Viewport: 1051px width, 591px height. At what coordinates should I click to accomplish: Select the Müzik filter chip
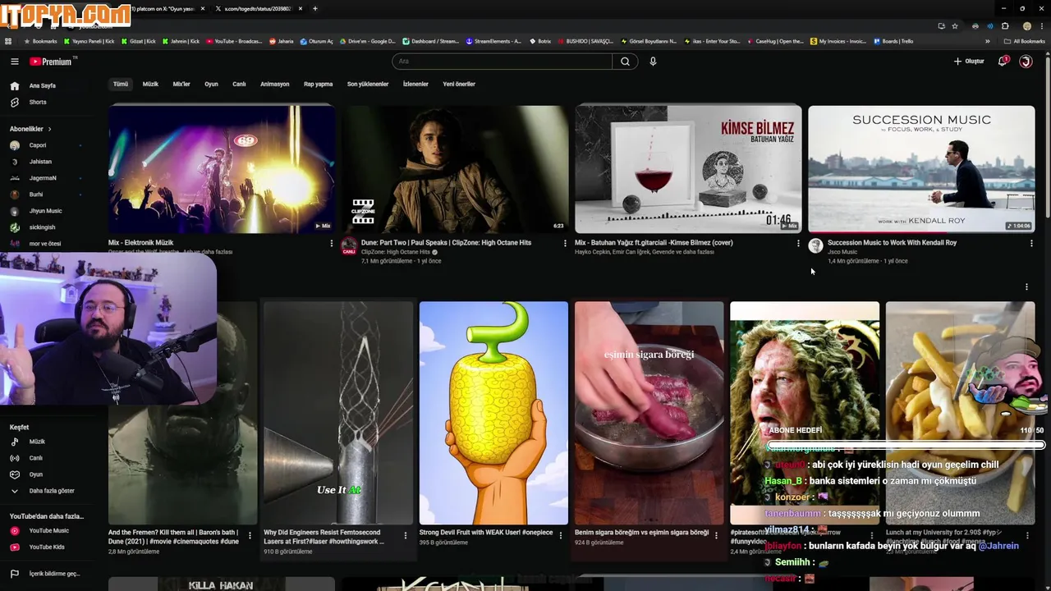tap(150, 84)
